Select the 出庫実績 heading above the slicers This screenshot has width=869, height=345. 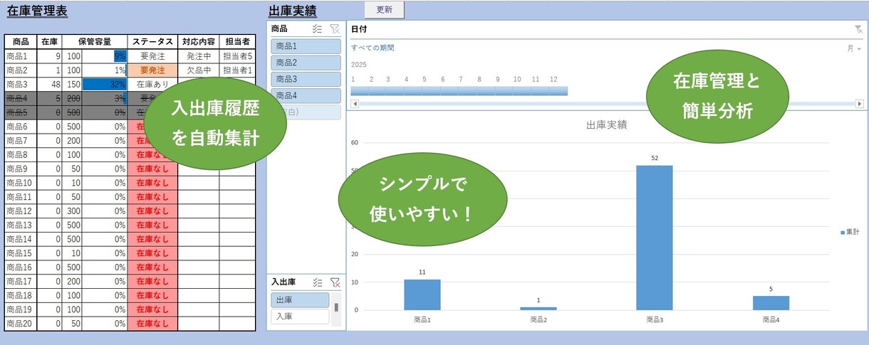[x=293, y=11]
